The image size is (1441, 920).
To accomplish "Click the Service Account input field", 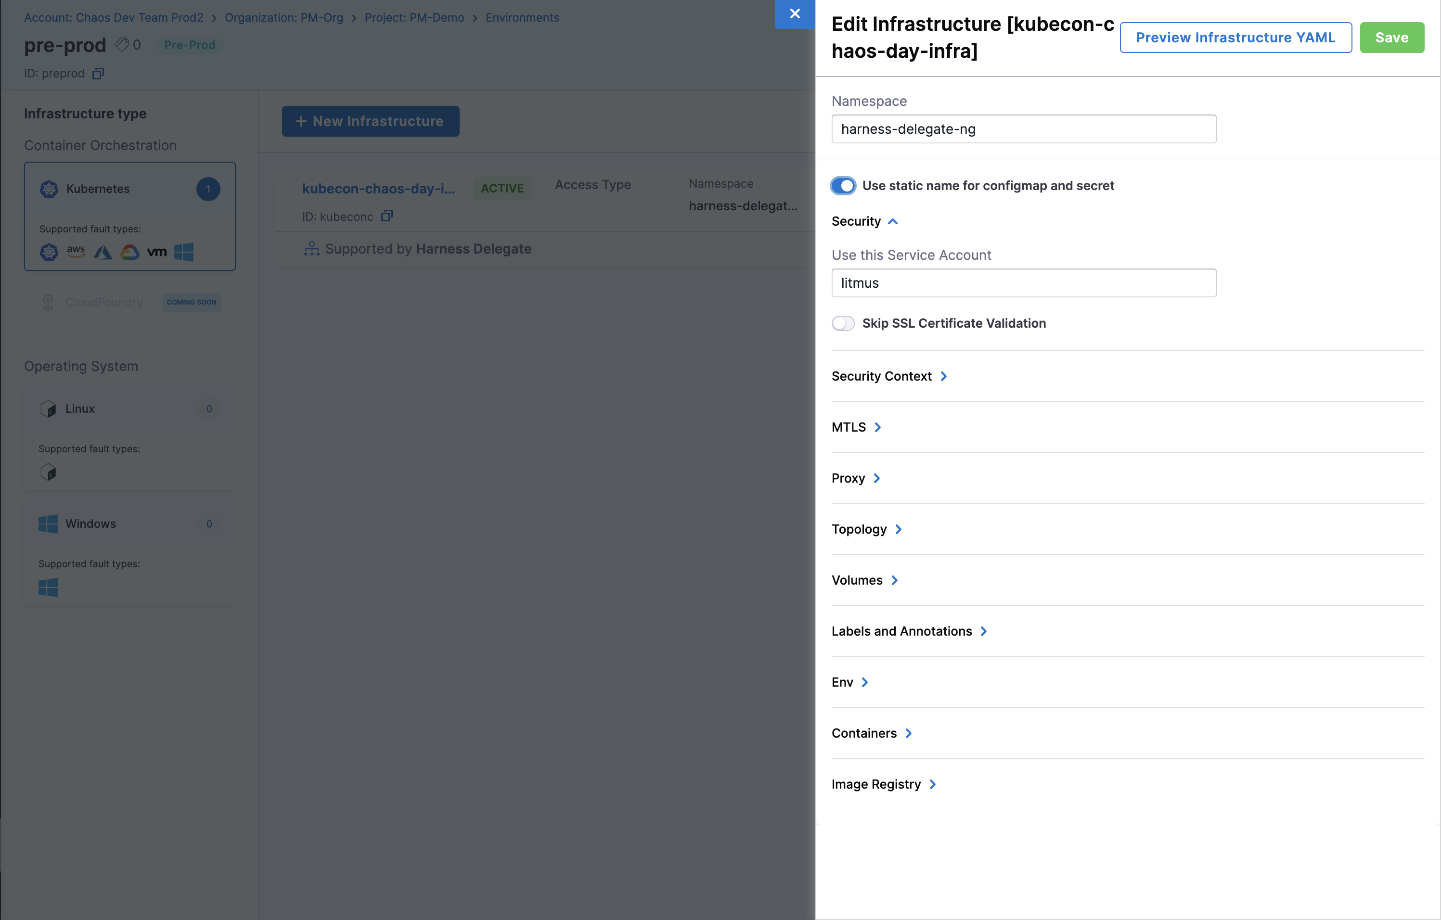I will [x=1023, y=283].
